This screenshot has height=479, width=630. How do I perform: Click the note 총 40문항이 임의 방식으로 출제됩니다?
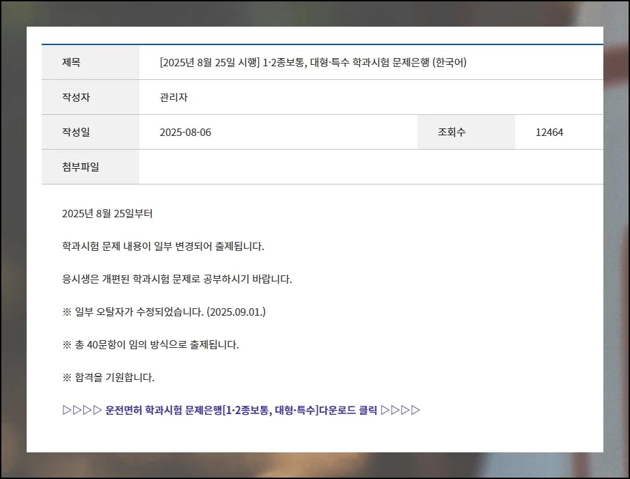pyautogui.click(x=150, y=344)
